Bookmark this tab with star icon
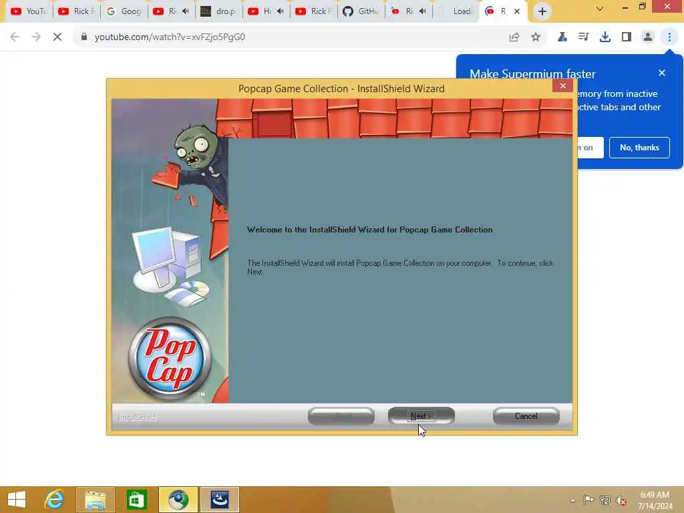684x513 pixels. click(536, 37)
